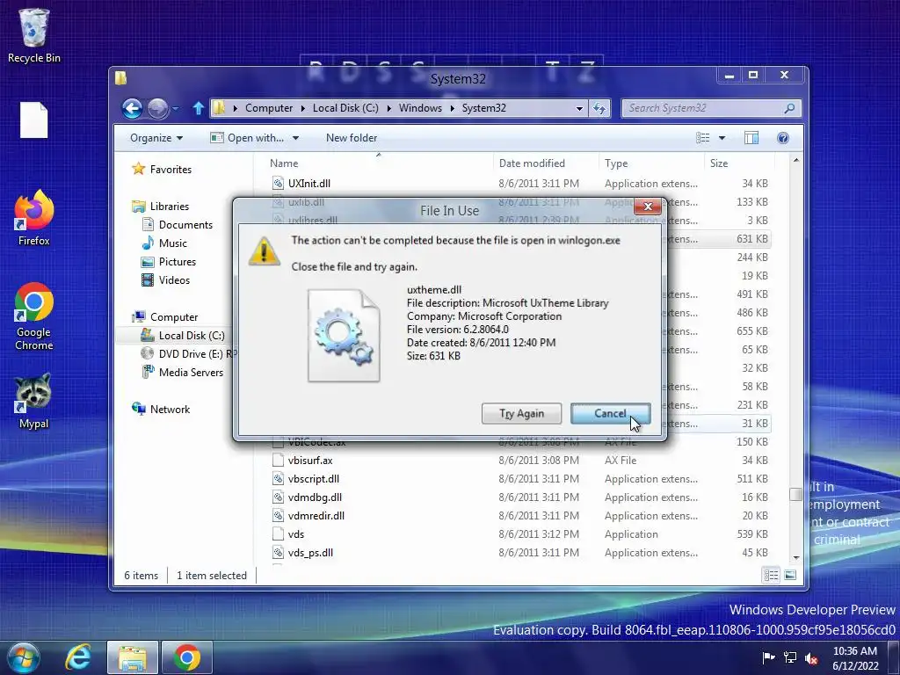Go up one folder level arrow
This screenshot has height=675, width=900.
click(x=198, y=108)
